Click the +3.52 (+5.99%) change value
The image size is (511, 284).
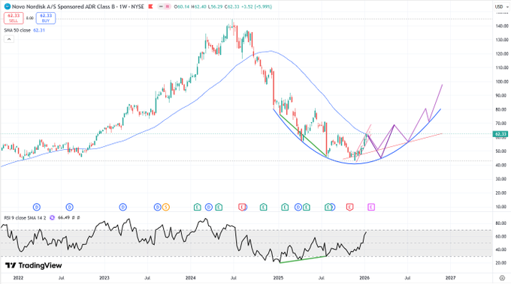pos(257,7)
